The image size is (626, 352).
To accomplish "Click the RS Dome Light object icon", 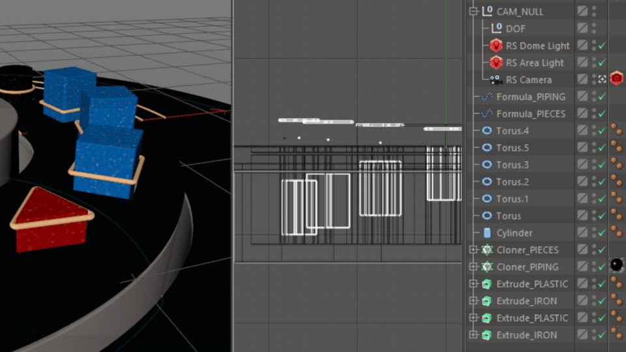I will coord(496,46).
